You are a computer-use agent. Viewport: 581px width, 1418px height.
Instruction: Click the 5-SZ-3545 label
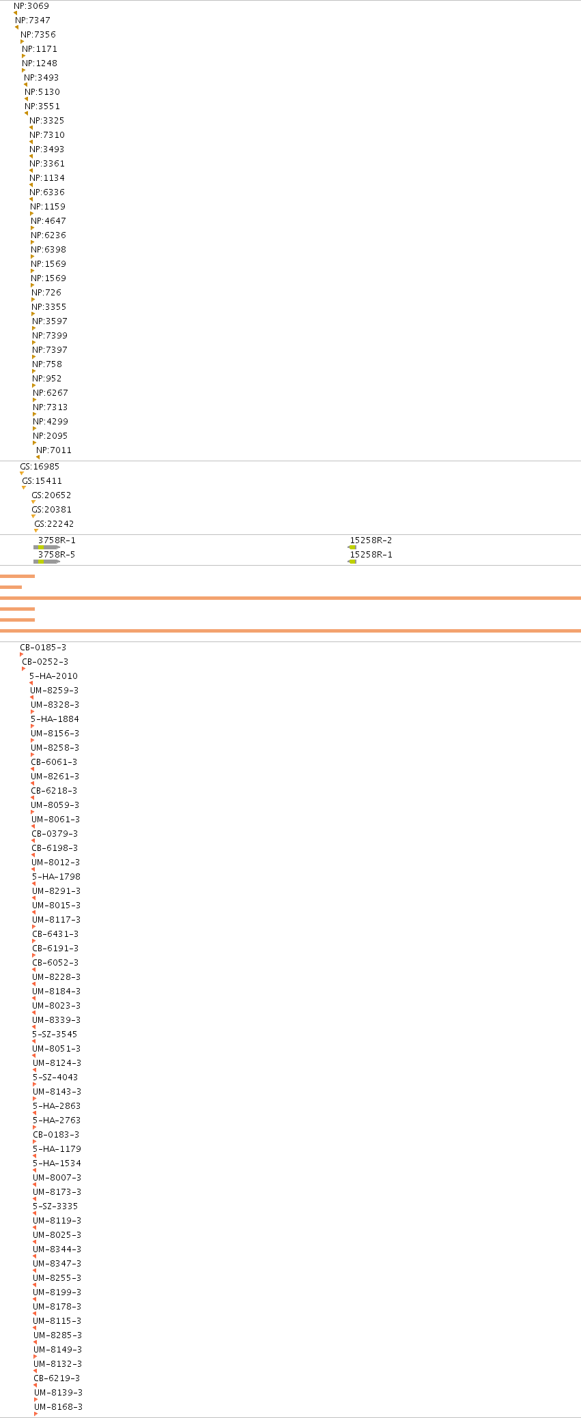pos(55,1034)
